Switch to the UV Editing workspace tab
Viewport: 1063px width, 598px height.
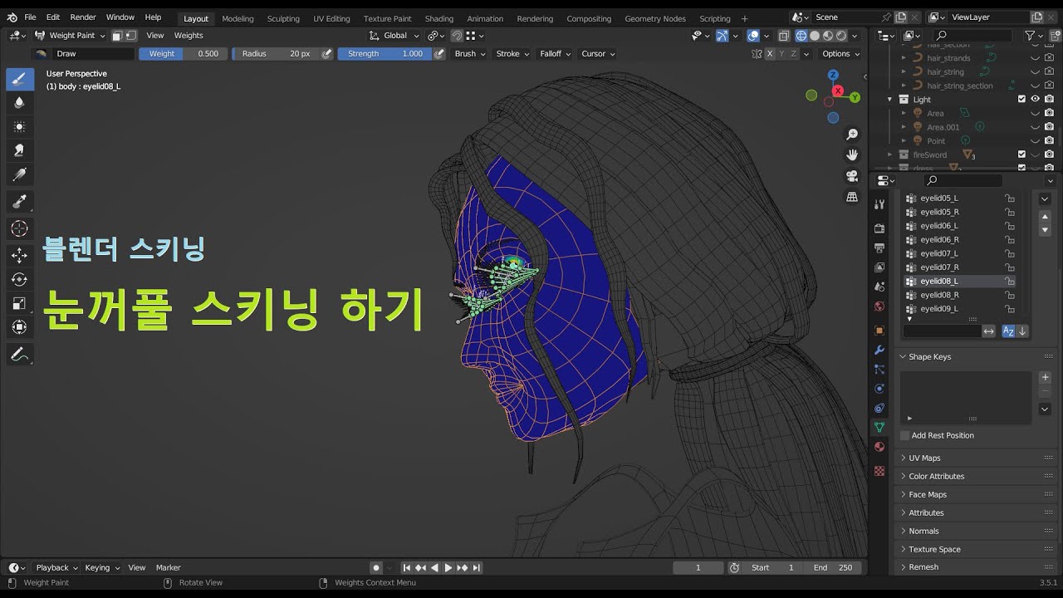coord(331,18)
